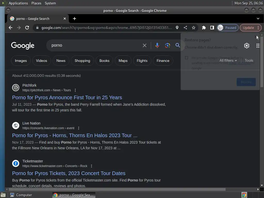Click the Chrome icon in system tray
The width and height of the screenshot is (264, 198).
pyautogui.click(x=244, y=195)
